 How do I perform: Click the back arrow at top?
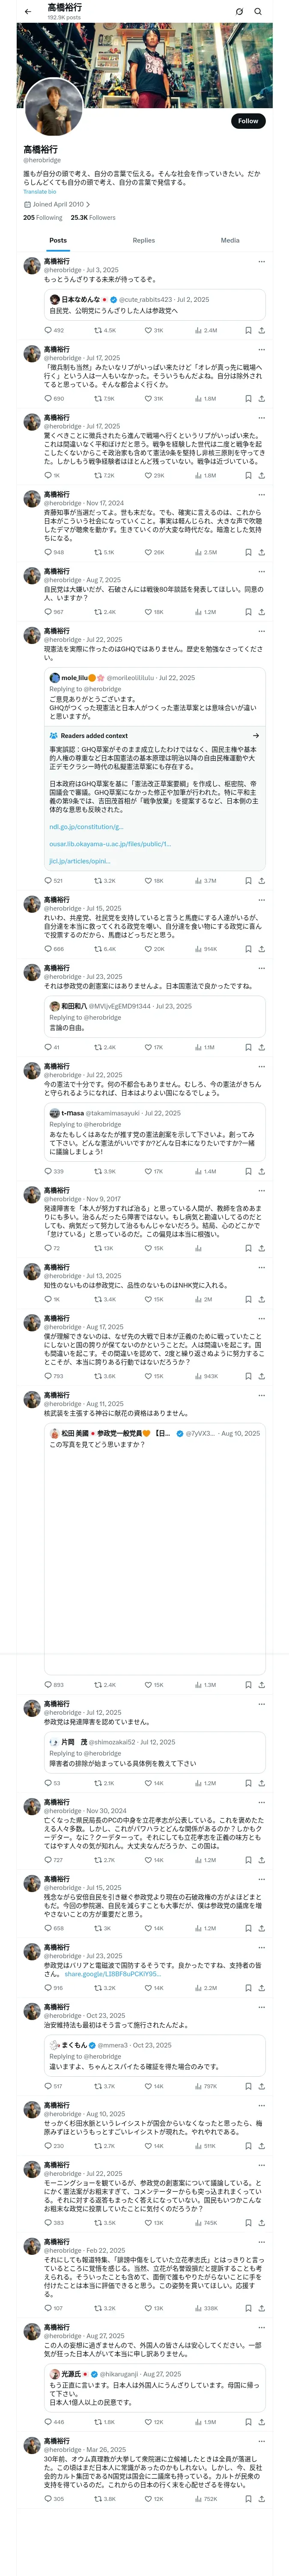coord(28,11)
